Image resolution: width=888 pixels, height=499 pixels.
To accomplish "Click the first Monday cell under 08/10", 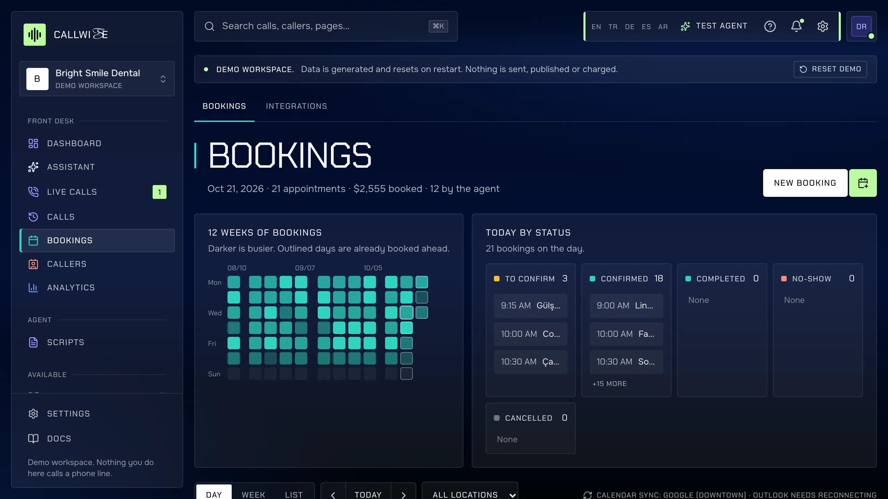I will 234,282.
